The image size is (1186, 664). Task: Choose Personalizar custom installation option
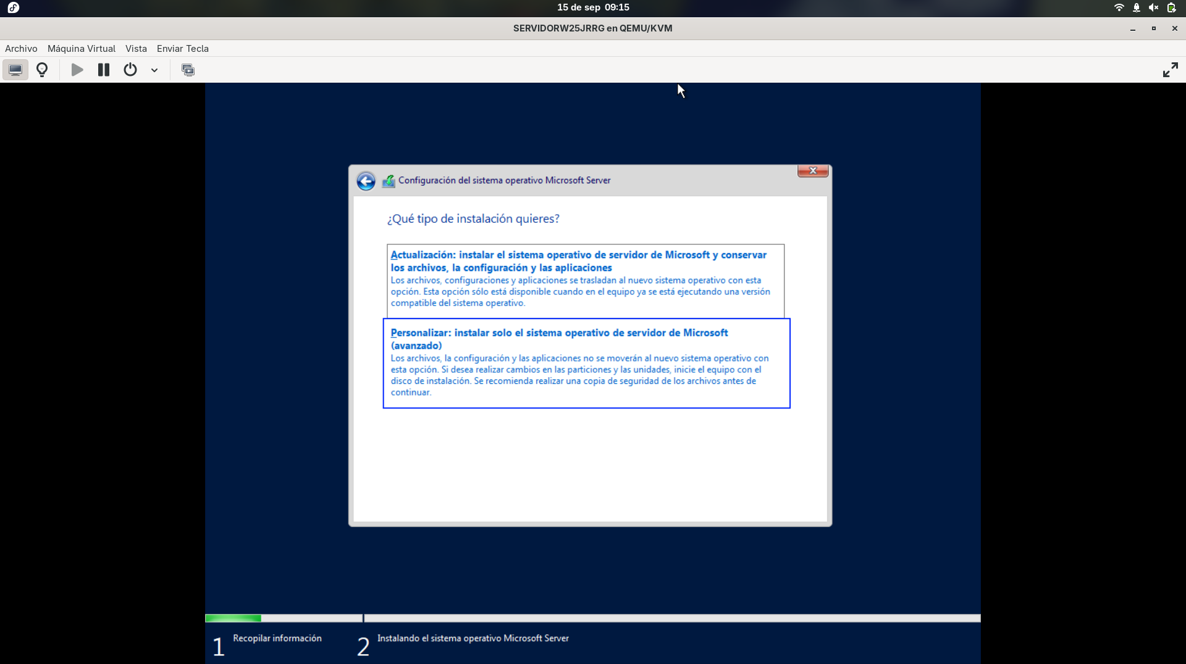[587, 363]
